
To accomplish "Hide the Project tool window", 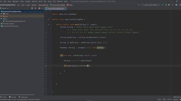I will (x=43, y=8).
